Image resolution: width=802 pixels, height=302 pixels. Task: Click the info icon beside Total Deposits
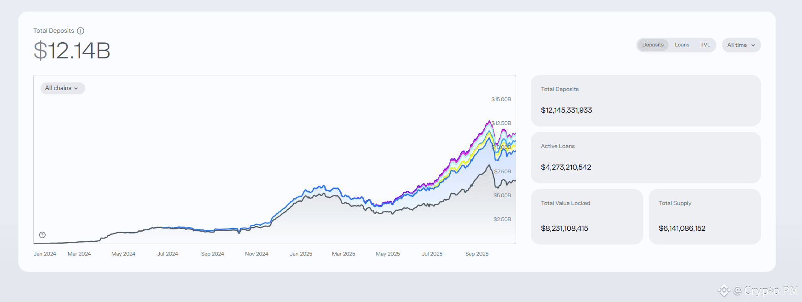(81, 31)
